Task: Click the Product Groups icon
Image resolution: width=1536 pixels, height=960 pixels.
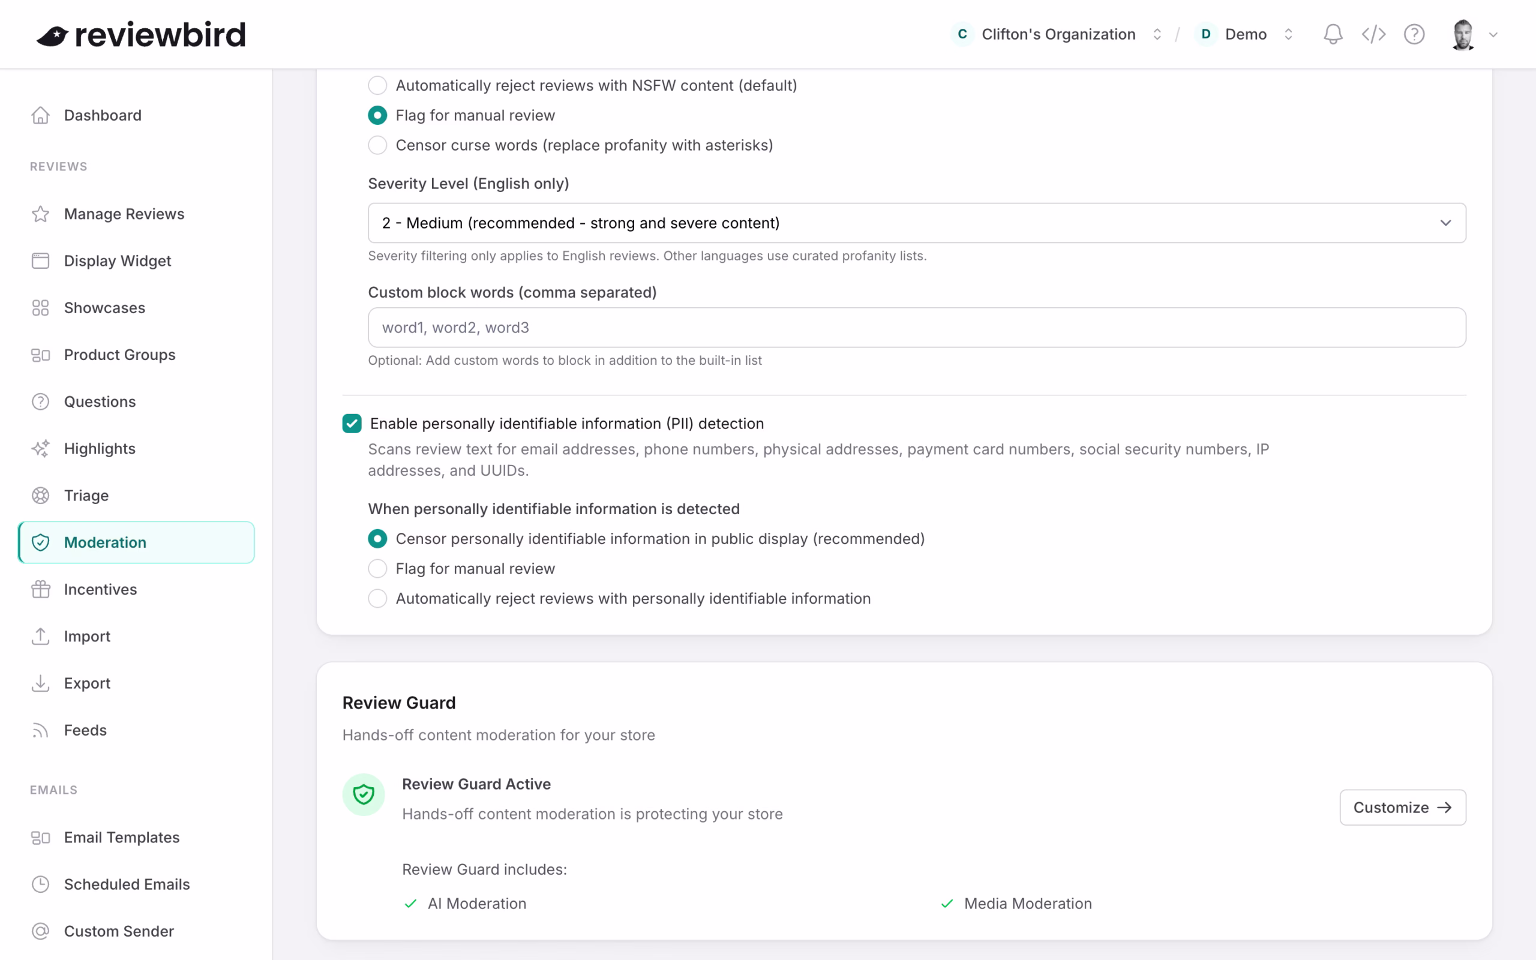Action: pos(41,355)
